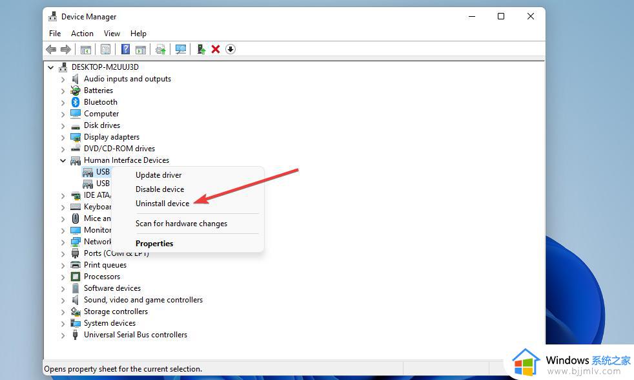This screenshot has height=380, width=634.
Task: Open the File menu
Action: click(55, 34)
